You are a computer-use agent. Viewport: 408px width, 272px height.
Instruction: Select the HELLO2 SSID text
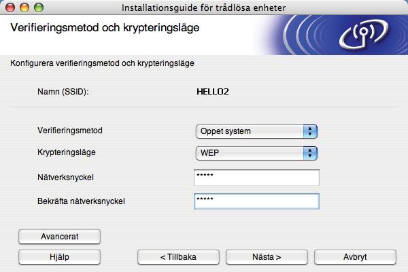click(x=213, y=92)
